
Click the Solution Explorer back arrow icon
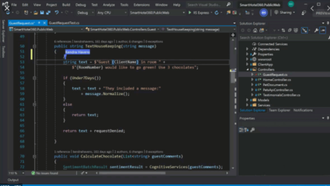click(x=242, y=30)
